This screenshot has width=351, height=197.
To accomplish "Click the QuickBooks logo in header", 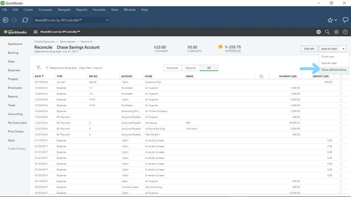I will coord(15,32).
